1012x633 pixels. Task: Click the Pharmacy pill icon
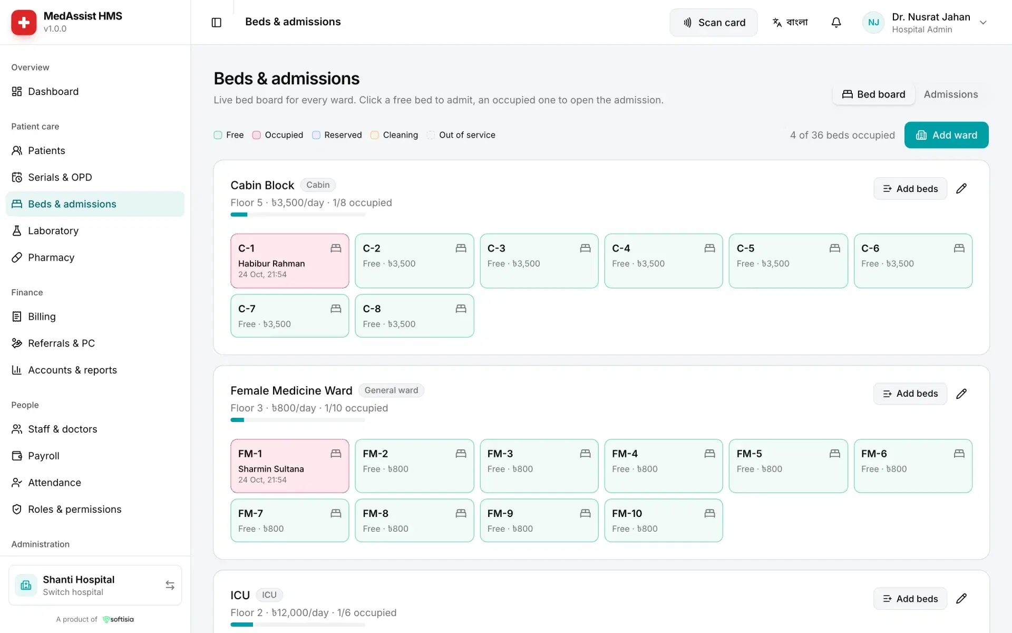pyautogui.click(x=17, y=257)
